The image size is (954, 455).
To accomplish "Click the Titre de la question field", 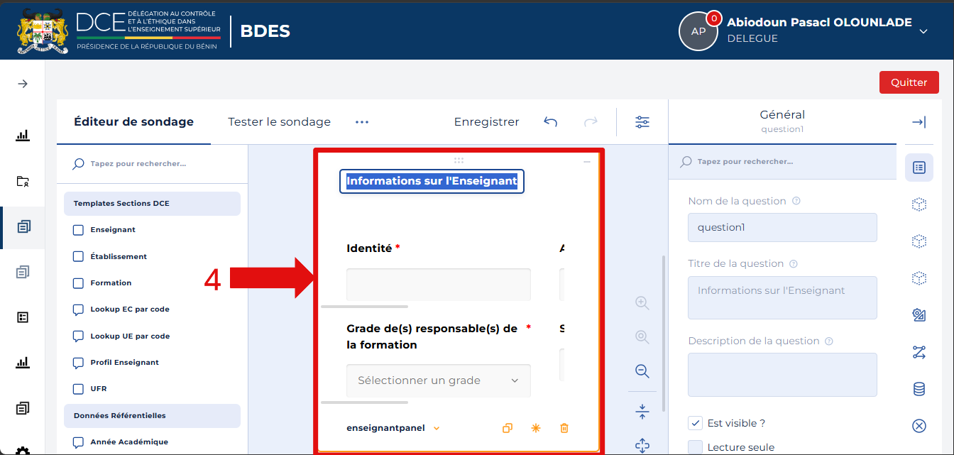I will coord(782,297).
